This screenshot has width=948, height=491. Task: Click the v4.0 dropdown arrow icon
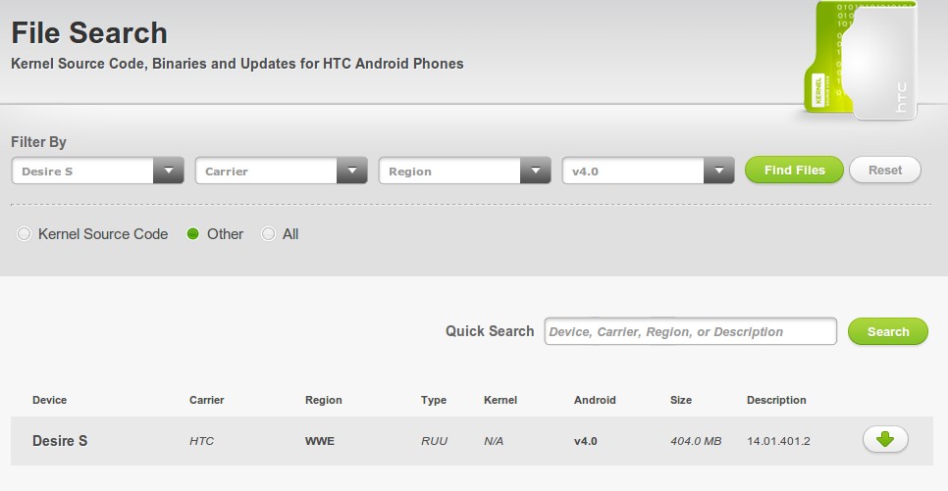[719, 171]
